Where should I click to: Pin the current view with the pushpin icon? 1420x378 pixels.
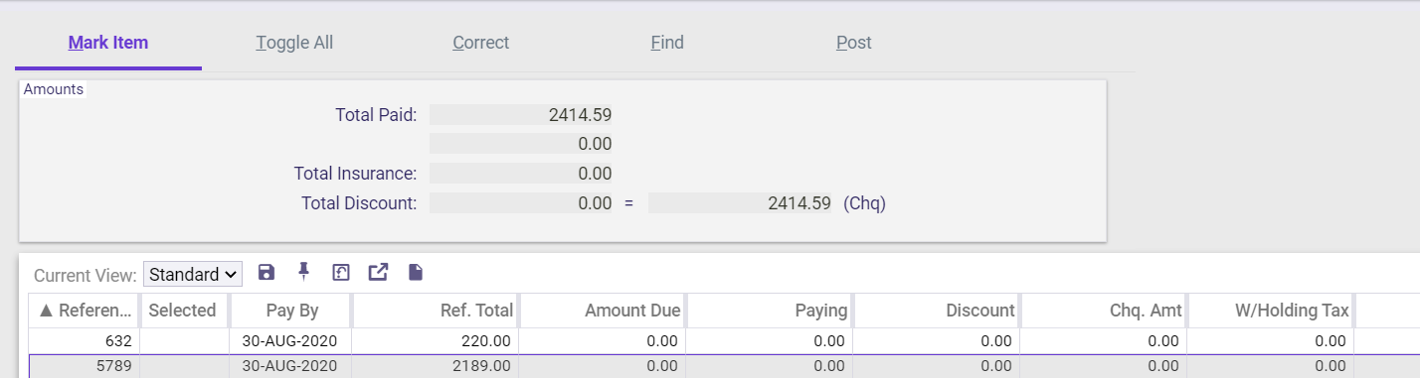pos(303,273)
